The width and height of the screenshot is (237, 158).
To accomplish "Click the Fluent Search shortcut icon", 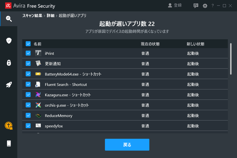I will [38, 84].
